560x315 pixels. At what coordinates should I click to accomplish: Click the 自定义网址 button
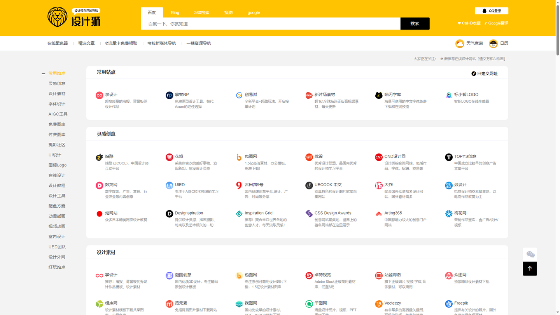485,73
